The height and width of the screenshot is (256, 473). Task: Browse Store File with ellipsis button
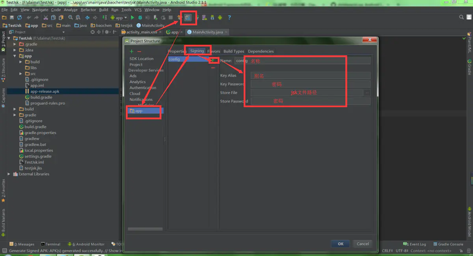pos(367,93)
